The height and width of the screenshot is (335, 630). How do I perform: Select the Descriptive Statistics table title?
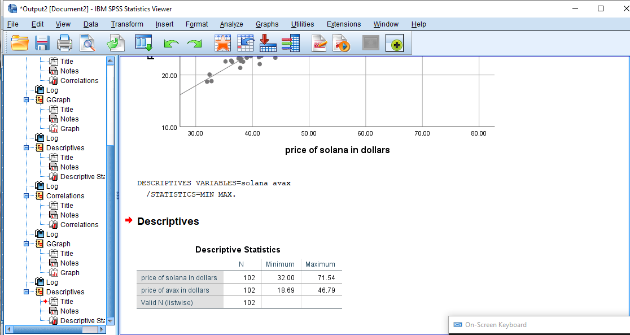pos(238,250)
